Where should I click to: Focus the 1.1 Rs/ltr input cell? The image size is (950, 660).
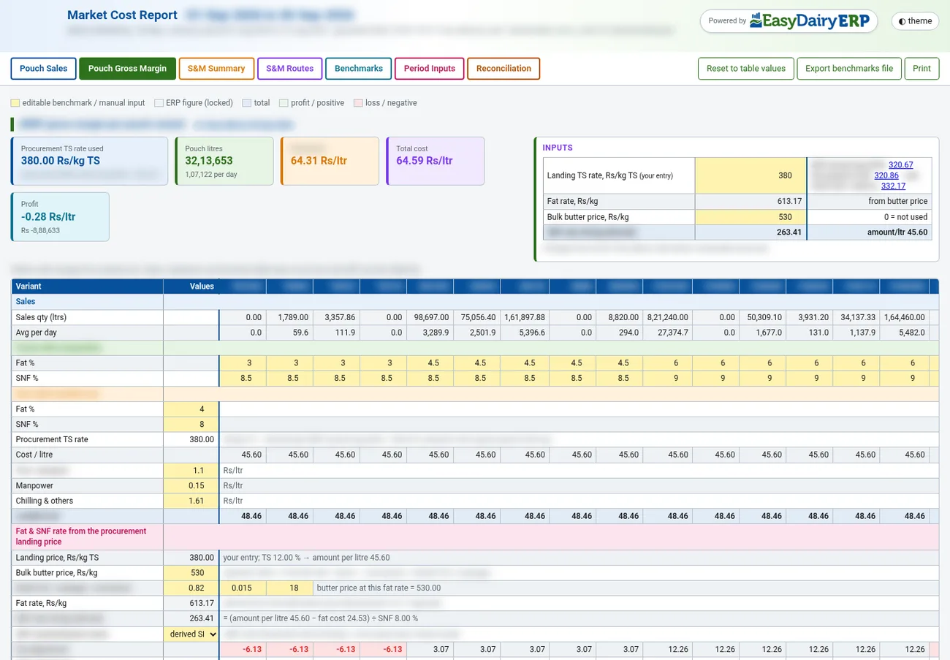191,471
